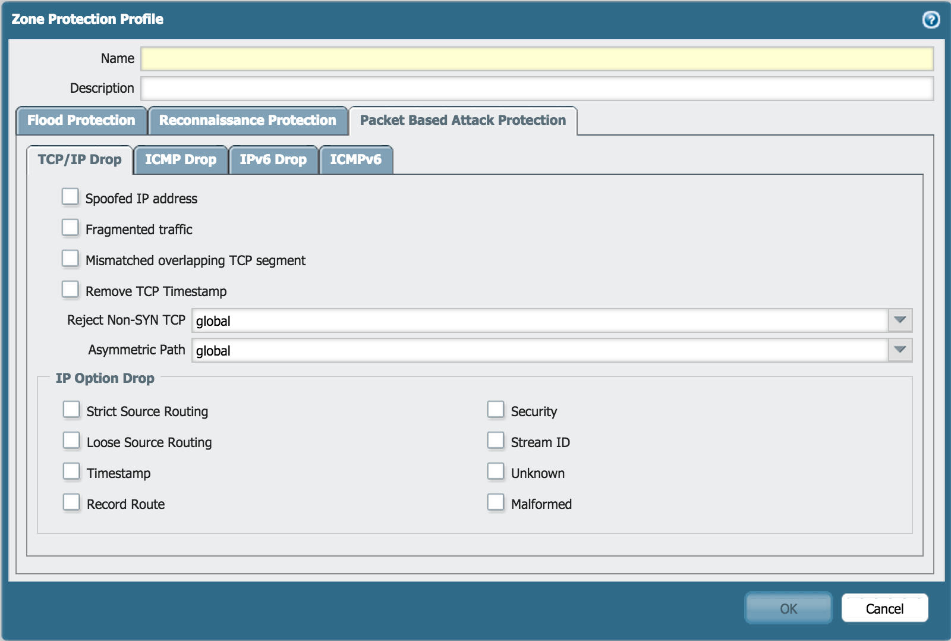Toggle the Stream ID checkbox

click(x=496, y=441)
